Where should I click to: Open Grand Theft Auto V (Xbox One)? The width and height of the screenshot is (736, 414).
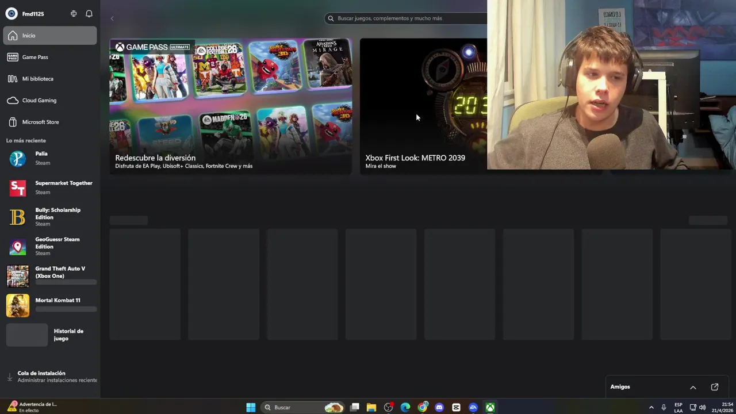[51, 275]
